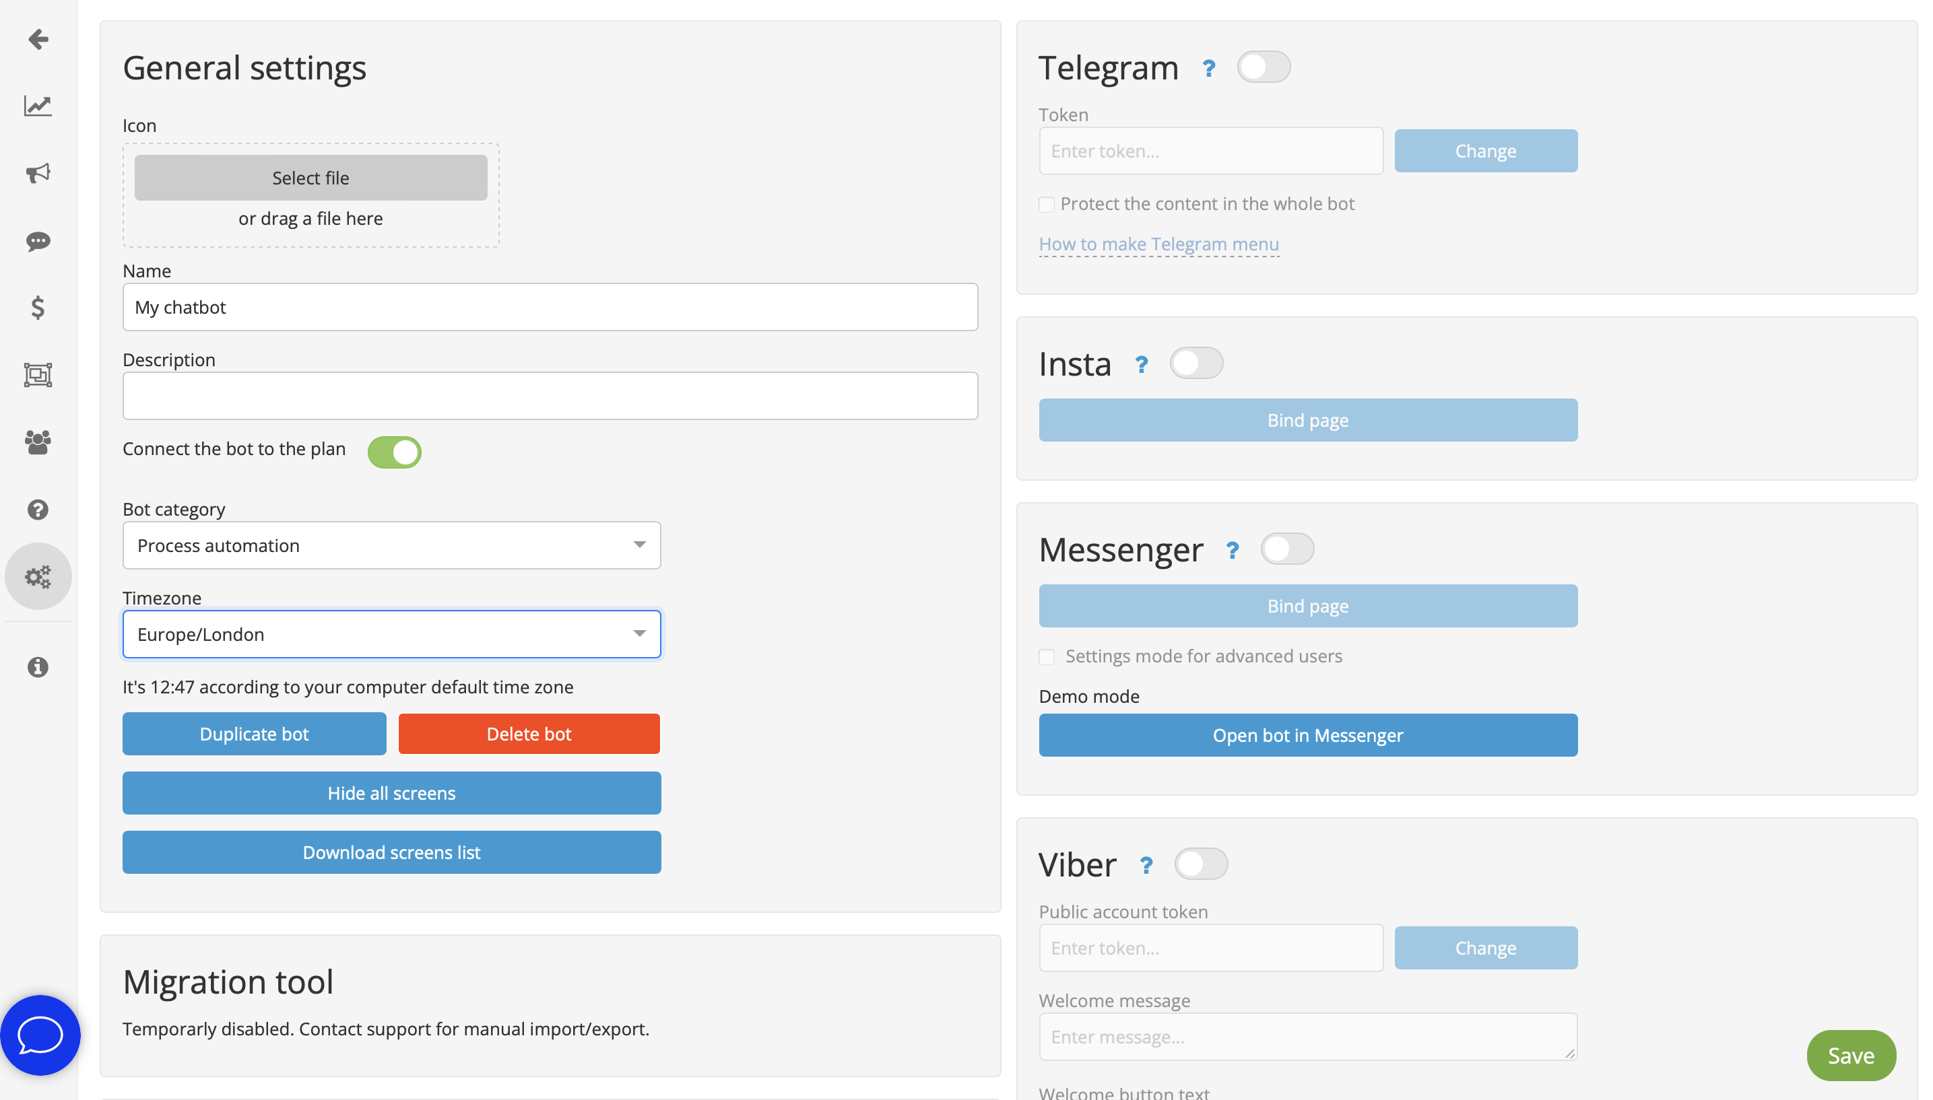Check Protect the content in whole bot
Image resolution: width=1933 pixels, height=1100 pixels.
(x=1047, y=205)
